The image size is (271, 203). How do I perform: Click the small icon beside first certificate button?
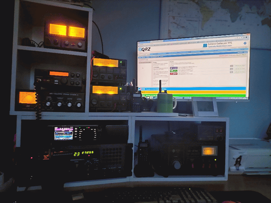231,66
